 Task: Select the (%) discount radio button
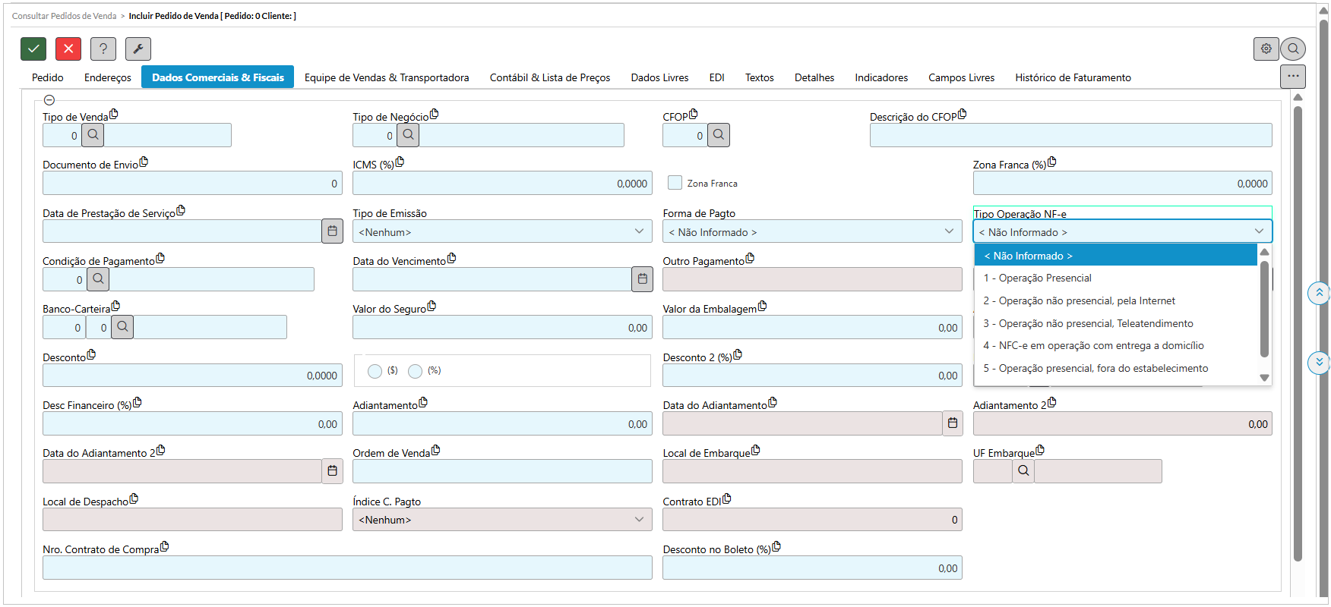[415, 371]
